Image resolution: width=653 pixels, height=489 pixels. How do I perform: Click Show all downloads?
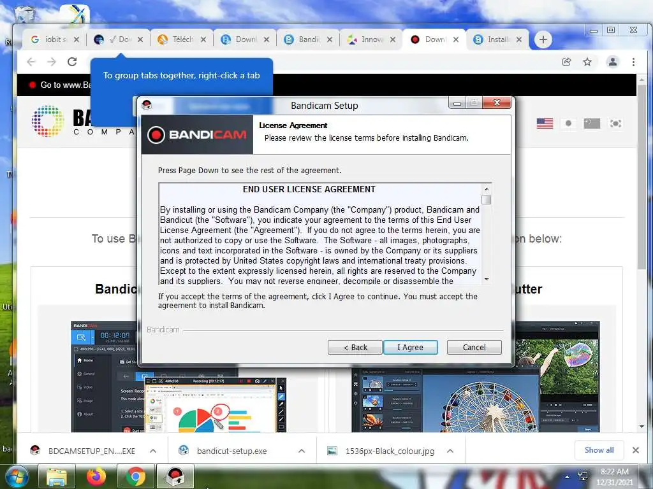(599, 450)
